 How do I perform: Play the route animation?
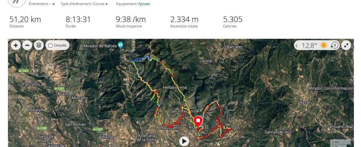tap(184, 141)
